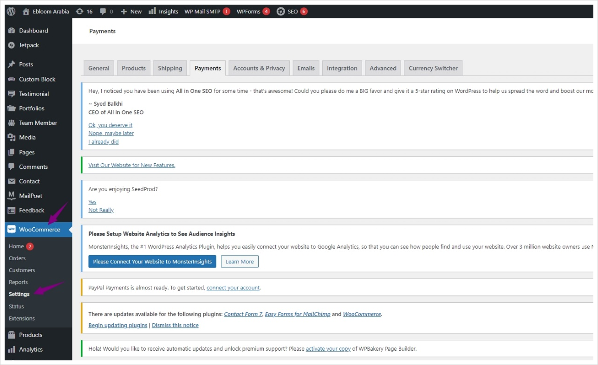Open the Easy Forms for MailChimp link

298,314
